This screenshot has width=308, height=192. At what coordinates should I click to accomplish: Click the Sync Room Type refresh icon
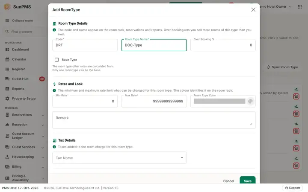pyautogui.click(x=268, y=67)
